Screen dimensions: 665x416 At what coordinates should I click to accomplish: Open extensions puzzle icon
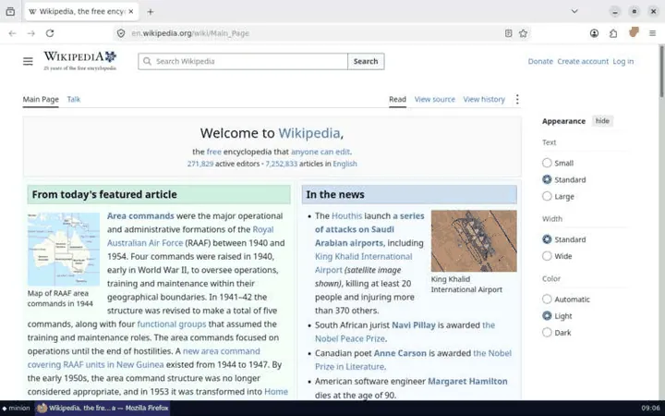click(x=613, y=33)
